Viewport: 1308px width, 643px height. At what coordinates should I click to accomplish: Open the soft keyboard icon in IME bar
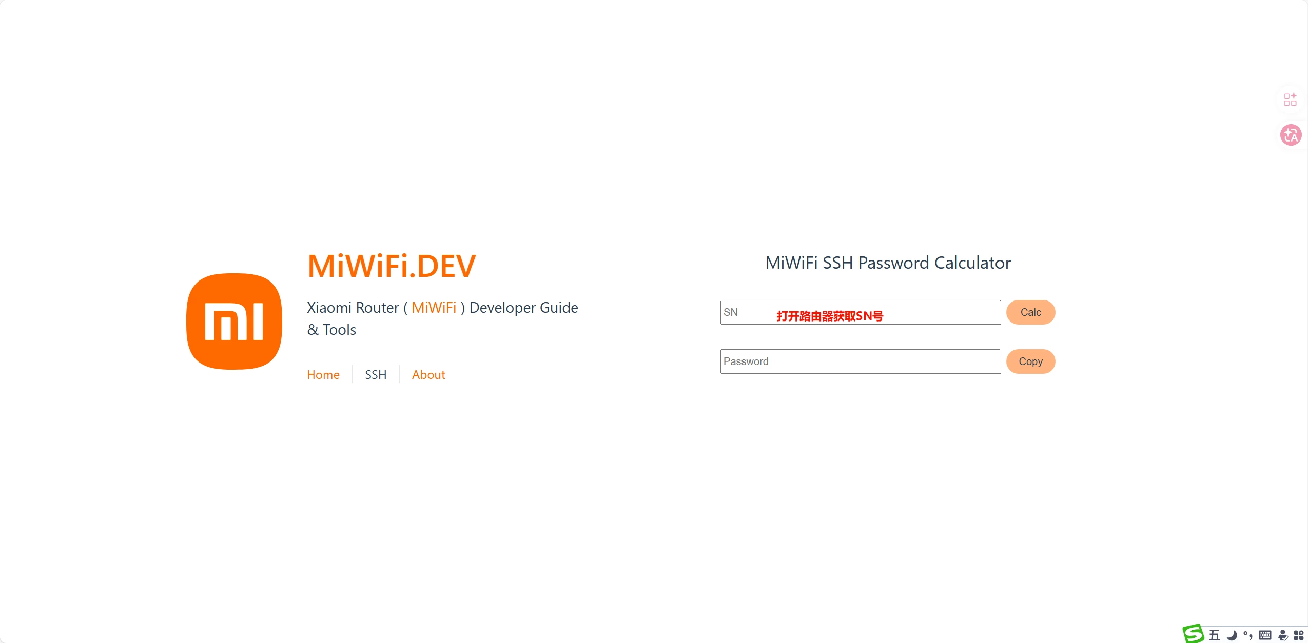(1265, 635)
